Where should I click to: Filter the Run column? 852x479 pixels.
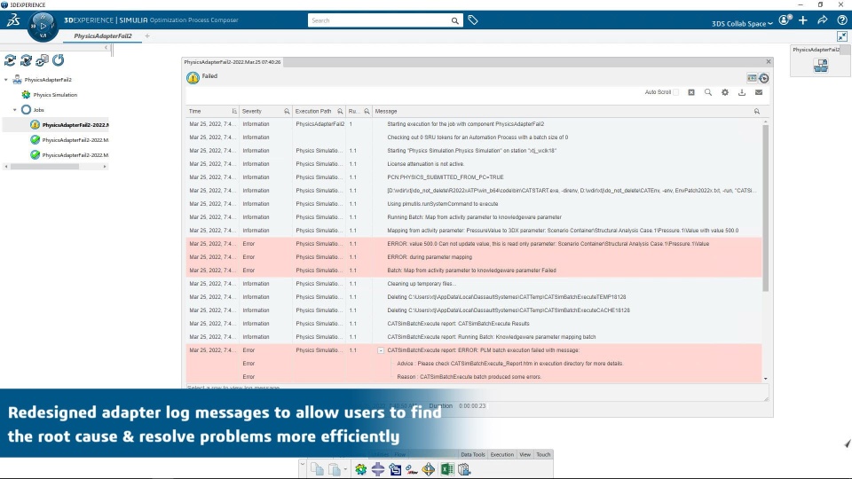point(367,112)
